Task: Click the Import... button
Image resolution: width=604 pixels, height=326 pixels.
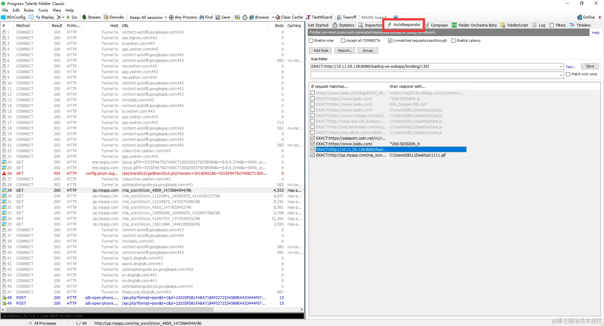Action: [345, 51]
